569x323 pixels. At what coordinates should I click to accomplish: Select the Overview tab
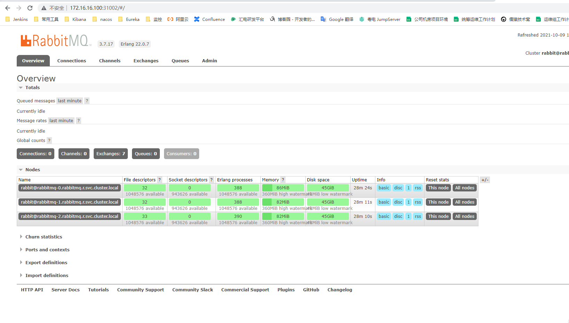pos(33,61)
